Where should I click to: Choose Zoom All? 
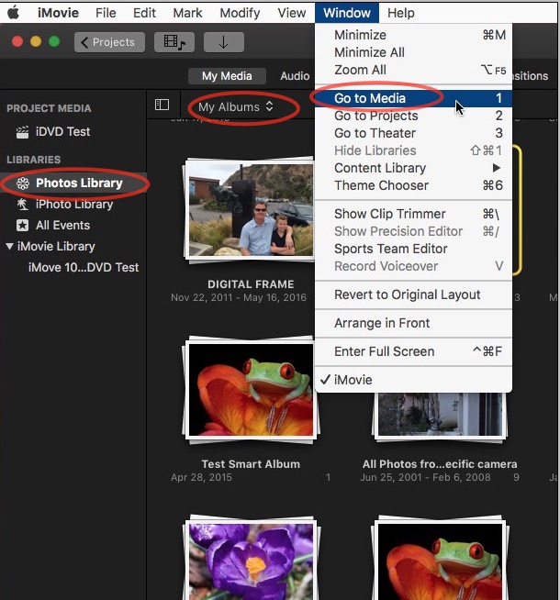(413, 70)
